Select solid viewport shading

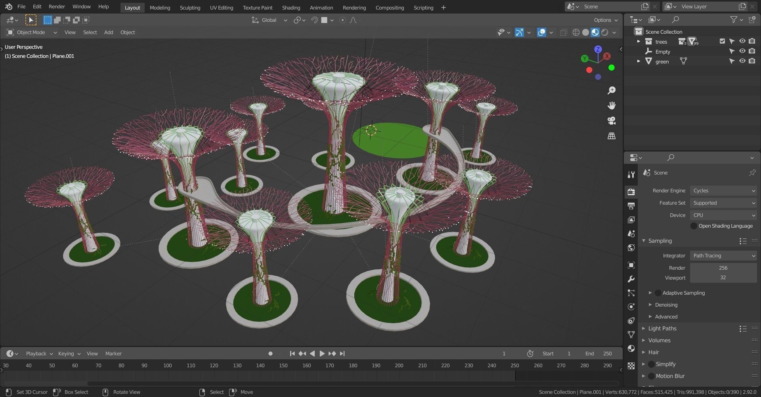585,33
